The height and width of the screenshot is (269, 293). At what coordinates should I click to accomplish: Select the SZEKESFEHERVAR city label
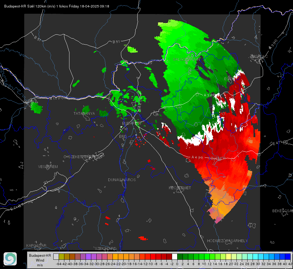coord(85,157)
